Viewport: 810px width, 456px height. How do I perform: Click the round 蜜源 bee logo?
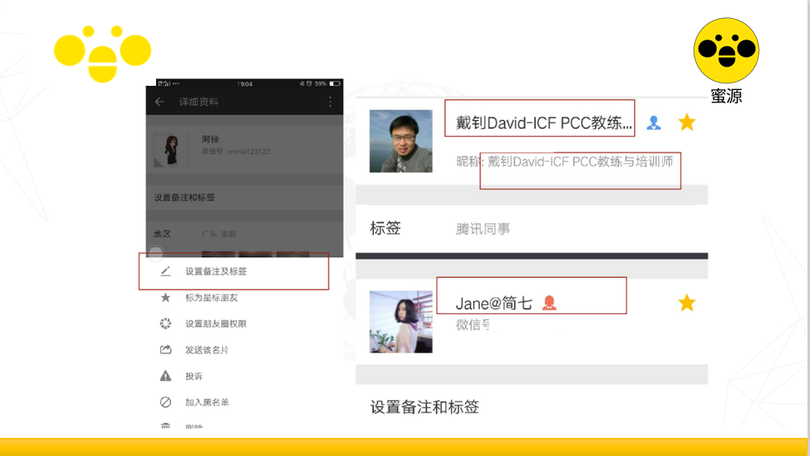(727, 50)
